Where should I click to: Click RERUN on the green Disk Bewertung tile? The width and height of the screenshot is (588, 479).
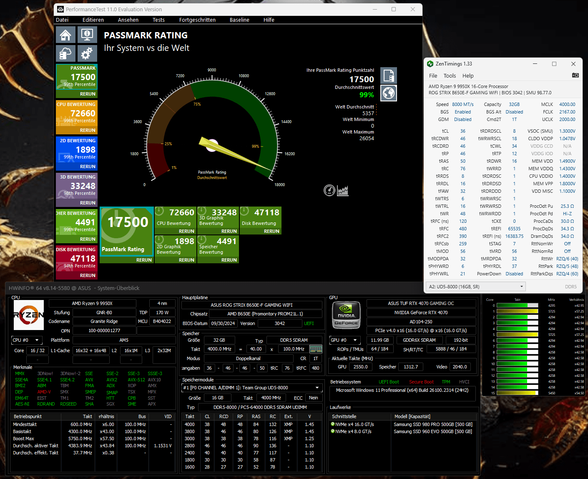pyautogui.click(x=271, y=231)
